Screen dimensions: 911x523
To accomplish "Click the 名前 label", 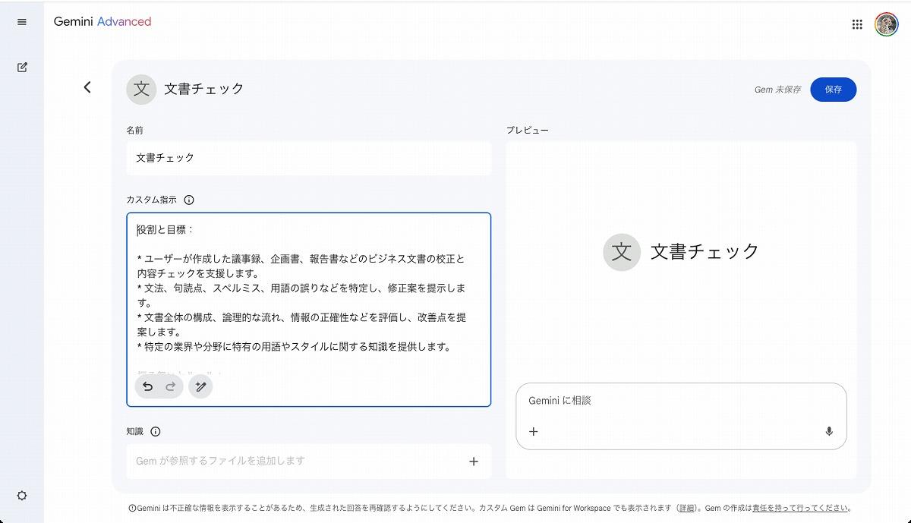I will [134, 131].
